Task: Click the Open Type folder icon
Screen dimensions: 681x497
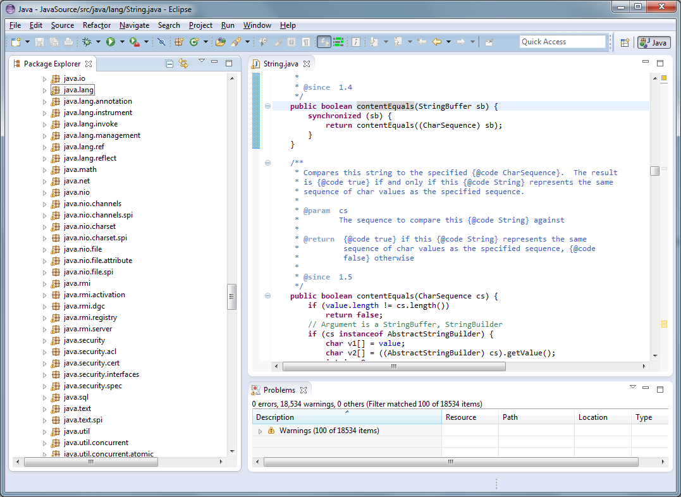Action: tap(220, 42)
